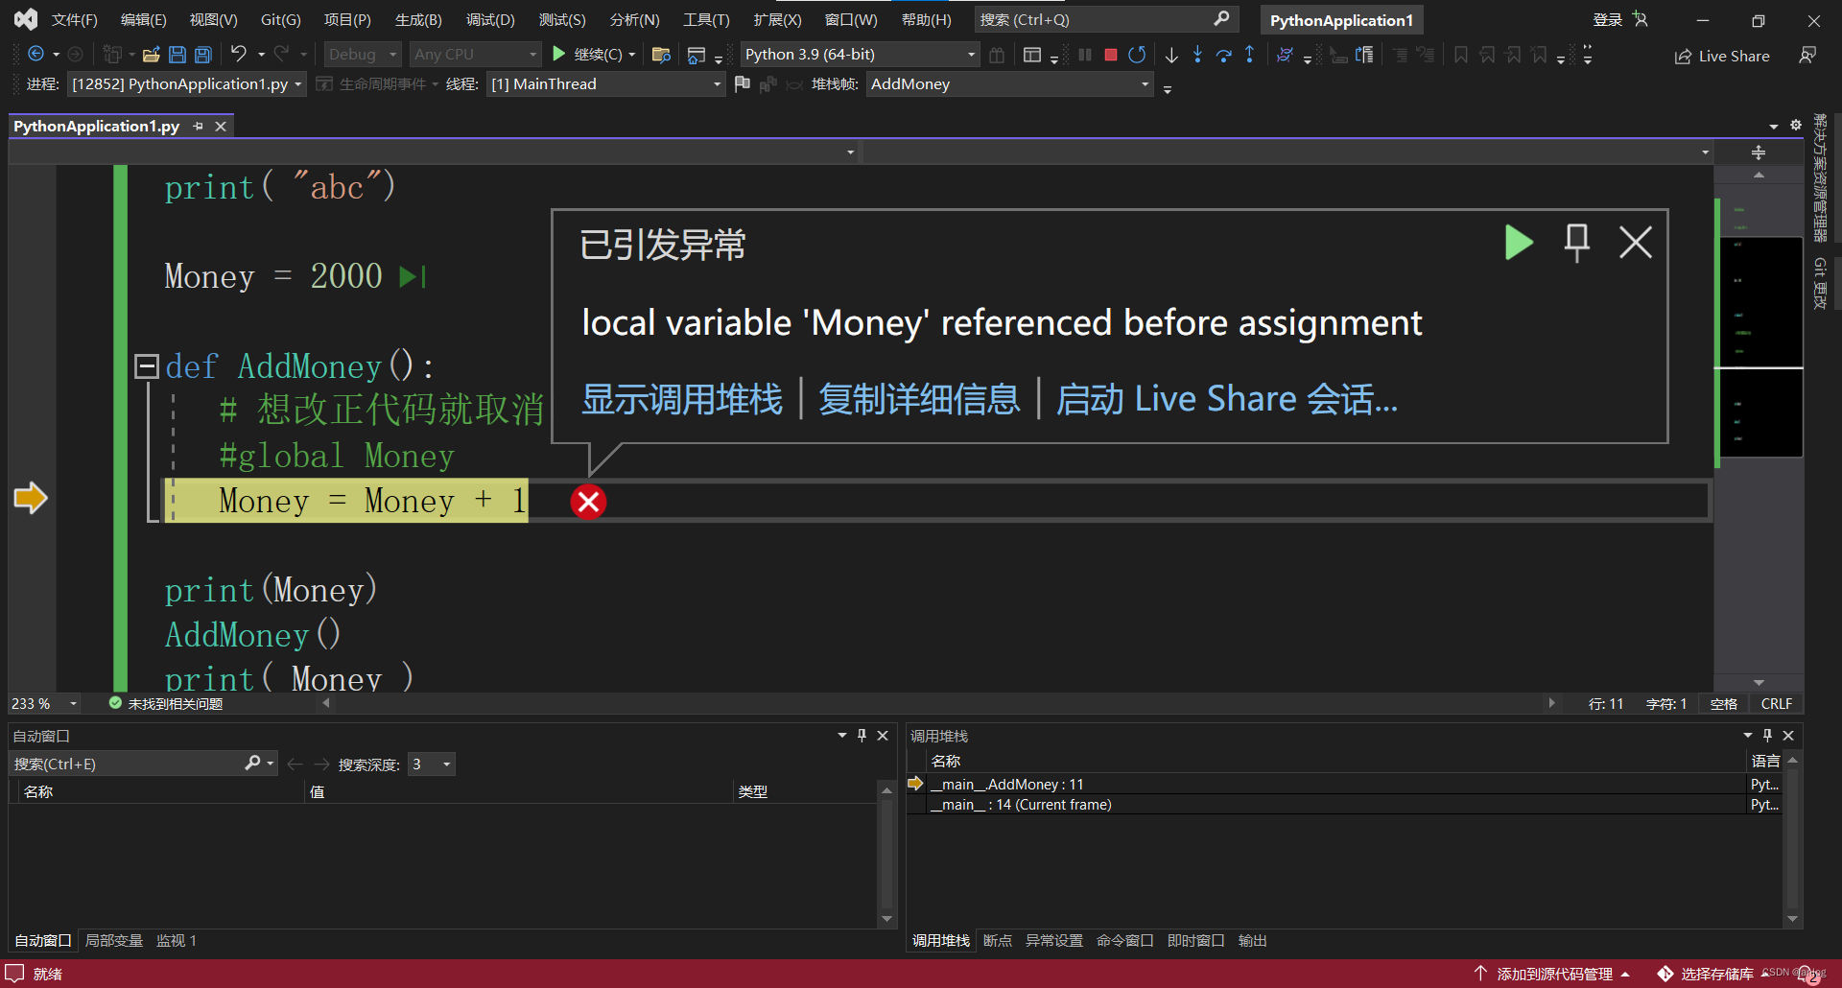Image resolution: width=1842 pixels, height=988 pixels.
Task: Click 添加到源代码管理 in status bar
Action: pos(1553,974)
